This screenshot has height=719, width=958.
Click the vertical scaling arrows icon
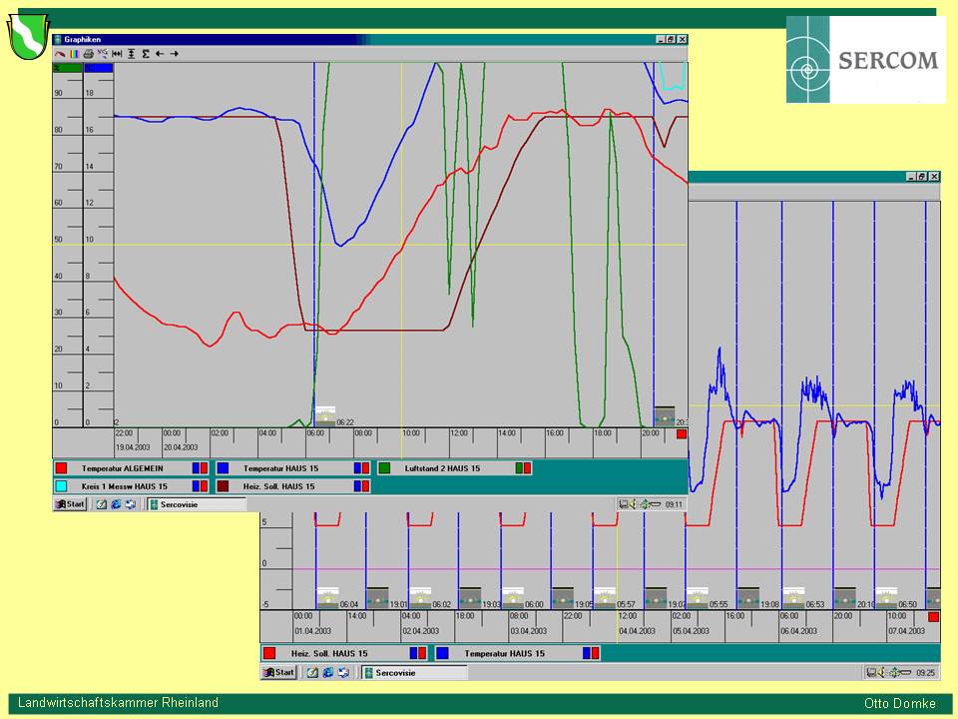pos(131,54)
